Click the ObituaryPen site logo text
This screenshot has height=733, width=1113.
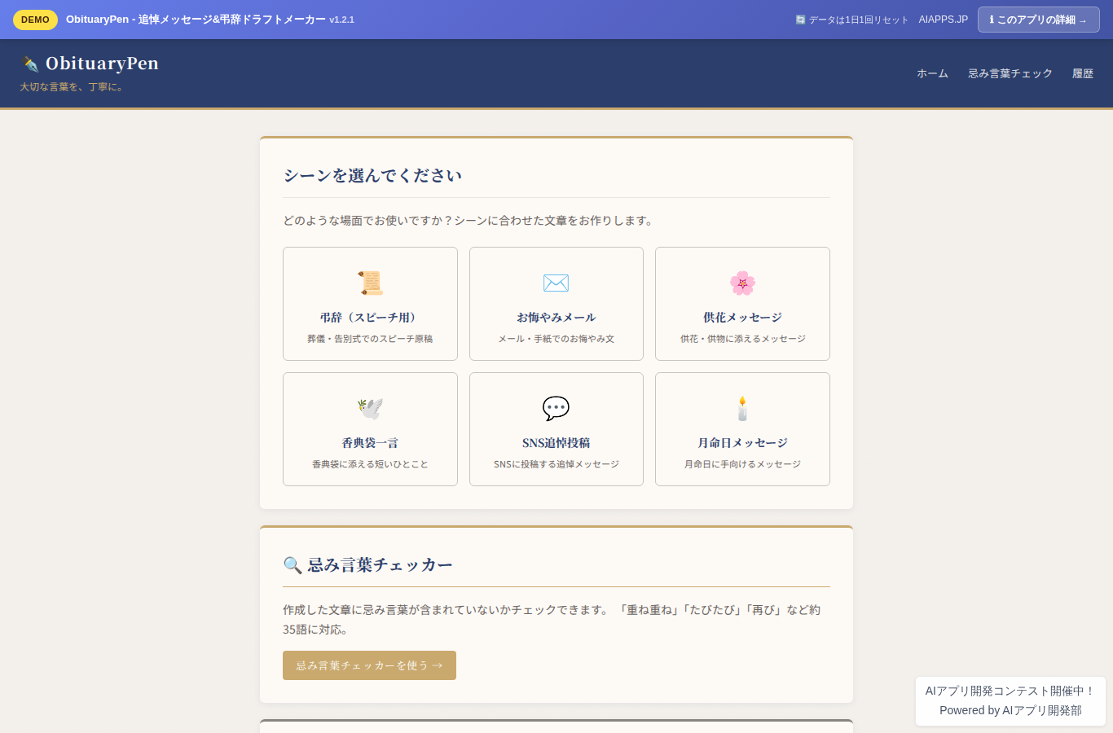pos(102,64)
